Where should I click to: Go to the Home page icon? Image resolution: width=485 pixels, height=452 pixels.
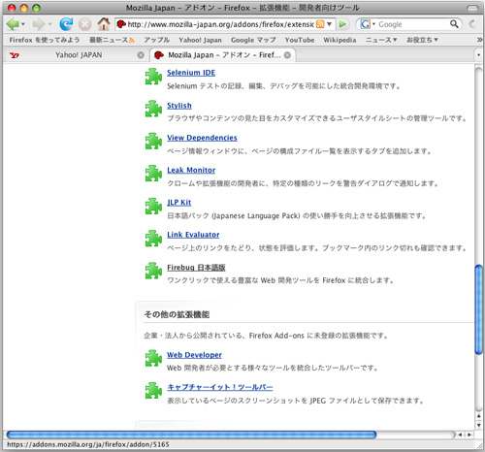[104, 24]
